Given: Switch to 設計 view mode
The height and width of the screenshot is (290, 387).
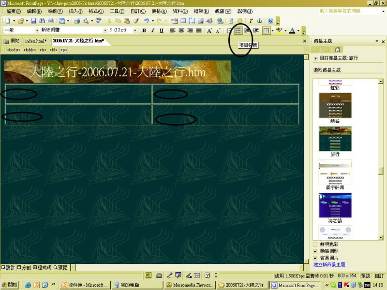Looking at the screenshot, I should tap(8, 267).
